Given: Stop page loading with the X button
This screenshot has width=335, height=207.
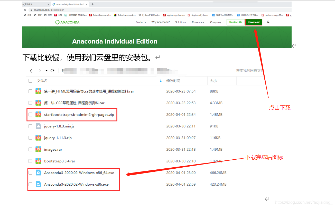Looking at the screenshot, I should pyautogui.click(x=25, y=10).
